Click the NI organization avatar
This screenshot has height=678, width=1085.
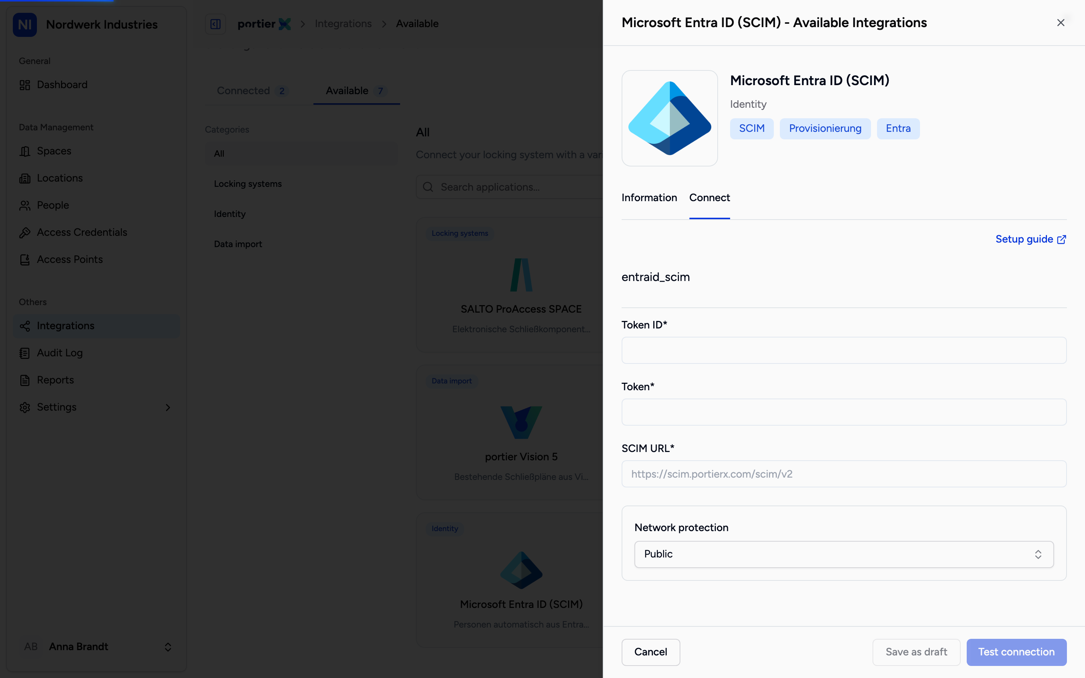(24, 24)
